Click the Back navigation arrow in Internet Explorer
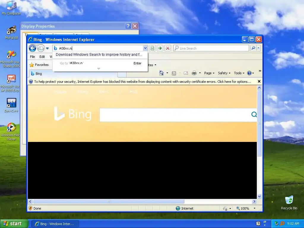304x228 pixels. (32, 48)
